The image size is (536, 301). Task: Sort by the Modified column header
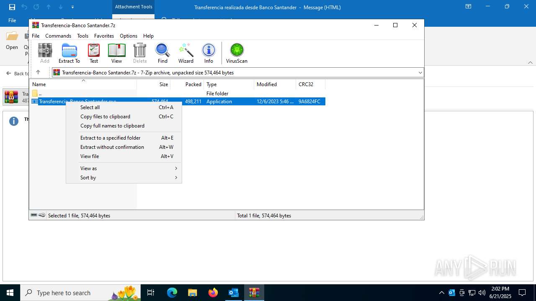[x=275, y=84]
